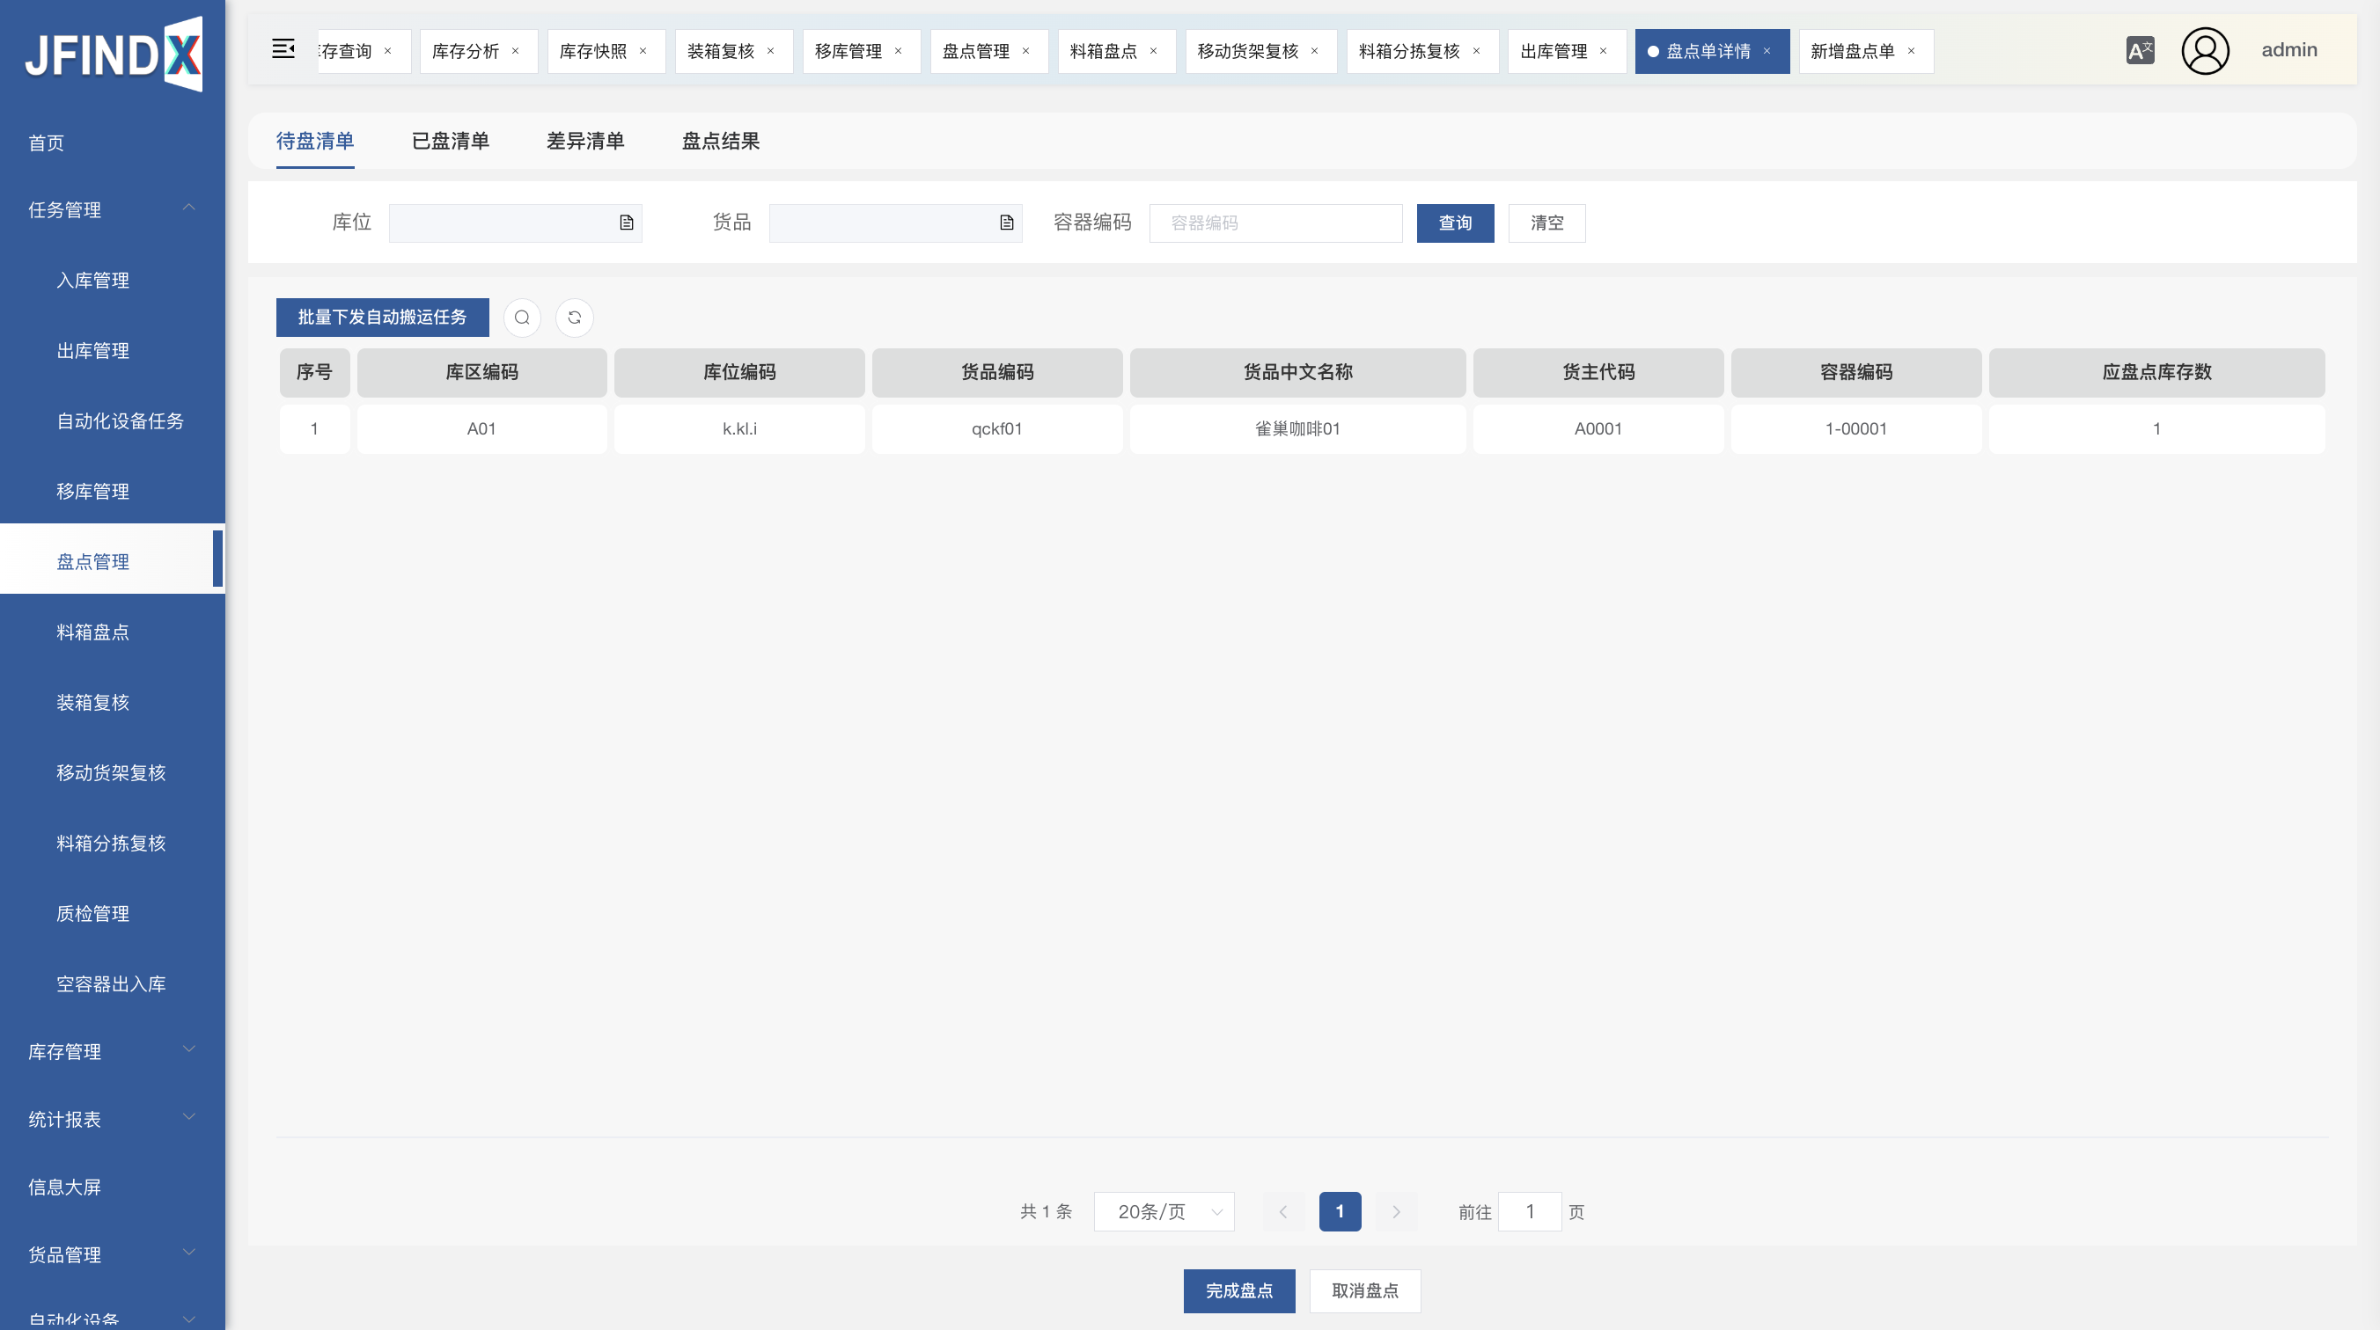Screen dimensions: 2380x1330
Task: Click the round refresh icon above table
Action: click(x=574, y=318)
